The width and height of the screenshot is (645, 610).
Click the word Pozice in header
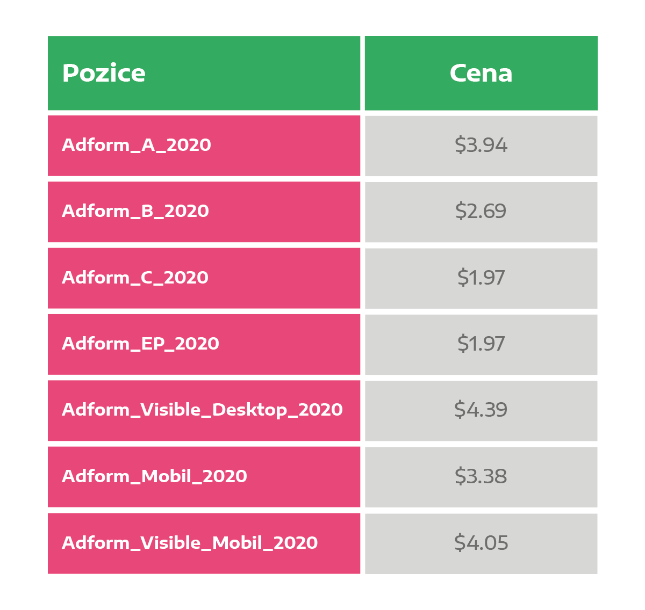104,73
